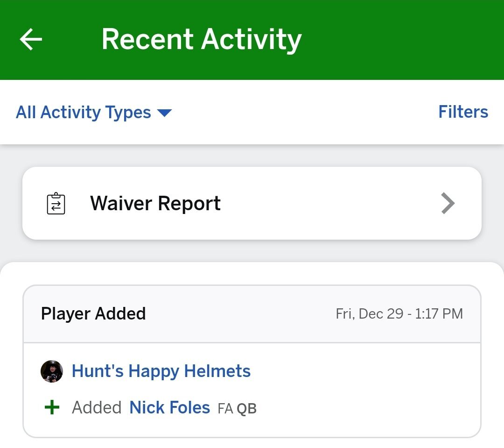Screen dimensions: 504x448
Task: Click the FA team abbreviation label
Action: (225, 409)
